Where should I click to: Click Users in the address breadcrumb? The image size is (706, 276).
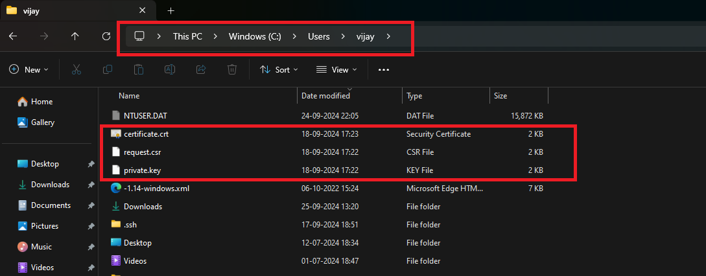coord(318,36)
